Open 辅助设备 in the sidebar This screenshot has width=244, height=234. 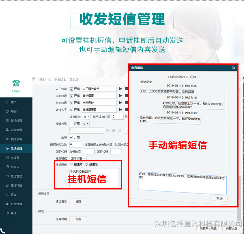click(x=16, y=139)
